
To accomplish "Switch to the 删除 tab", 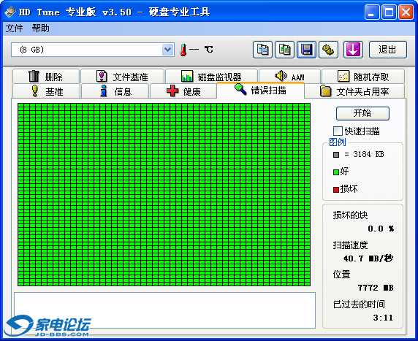I will pos(46,76).
